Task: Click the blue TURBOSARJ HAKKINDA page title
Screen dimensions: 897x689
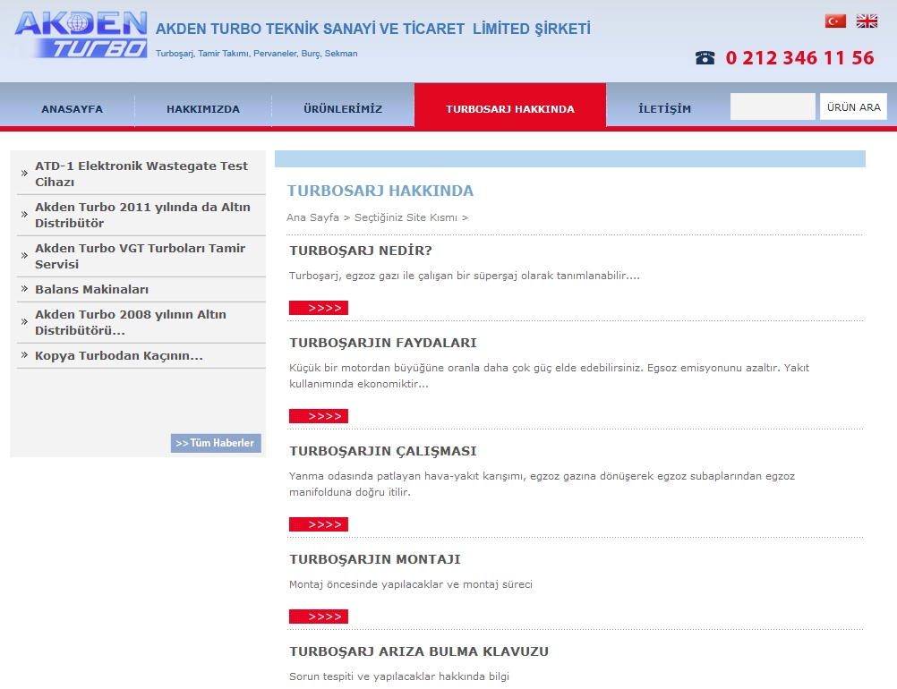Action: pos(380,191)
